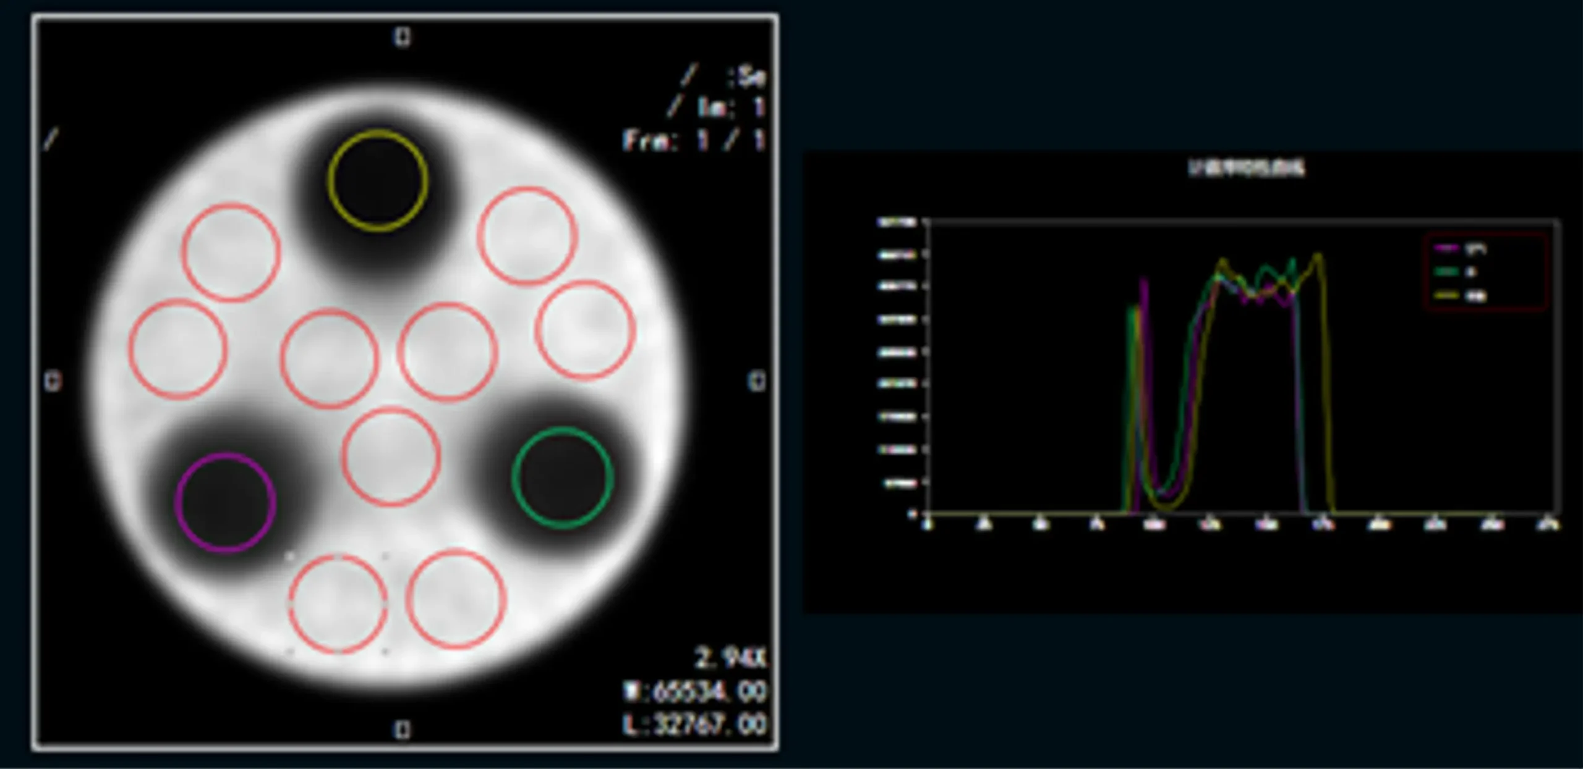
Task: Click the top orientation marker on image
Action: coord(402,38)
